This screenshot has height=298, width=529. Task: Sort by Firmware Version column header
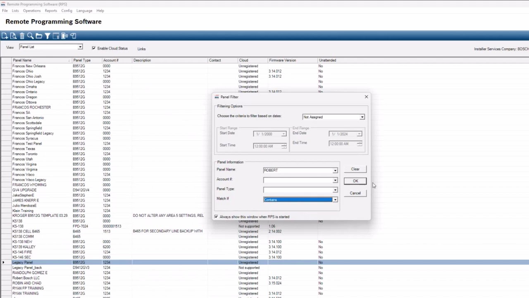(x=293, y=60)
